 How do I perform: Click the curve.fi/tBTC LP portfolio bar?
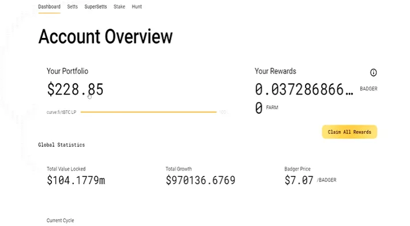148,112
